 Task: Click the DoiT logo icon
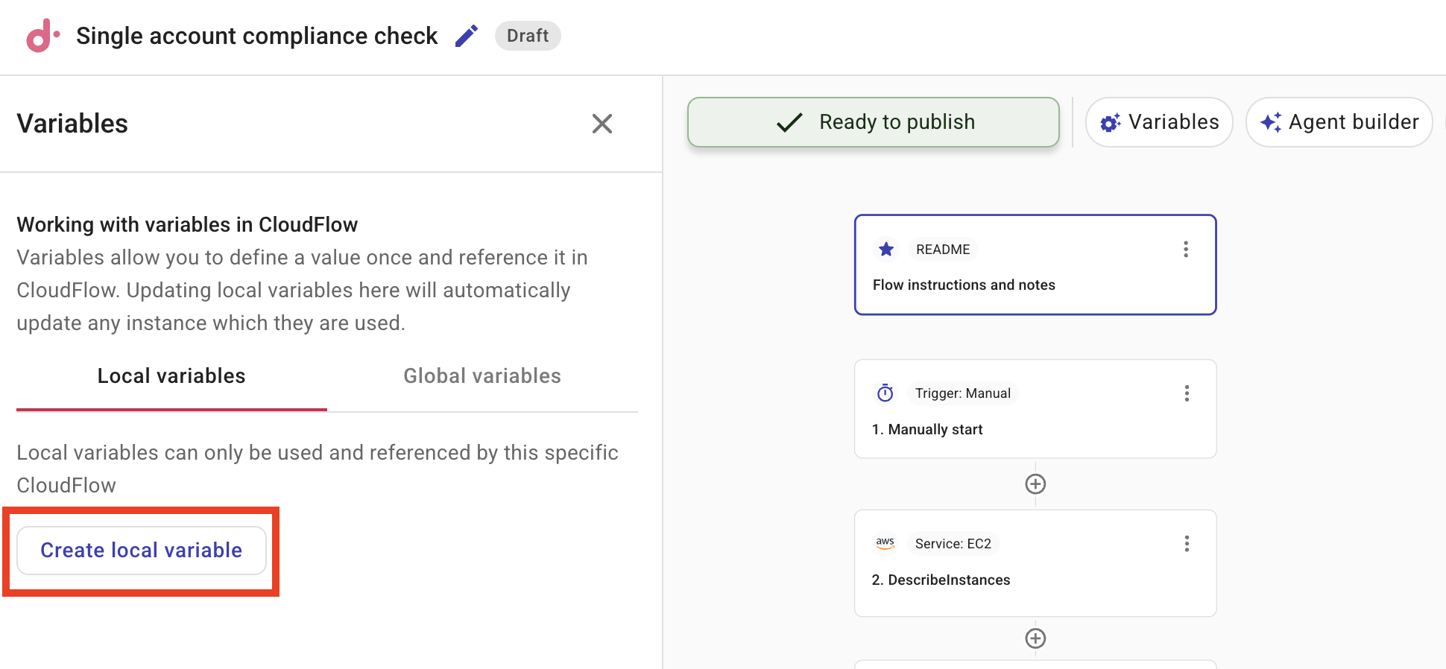(42, 36)
